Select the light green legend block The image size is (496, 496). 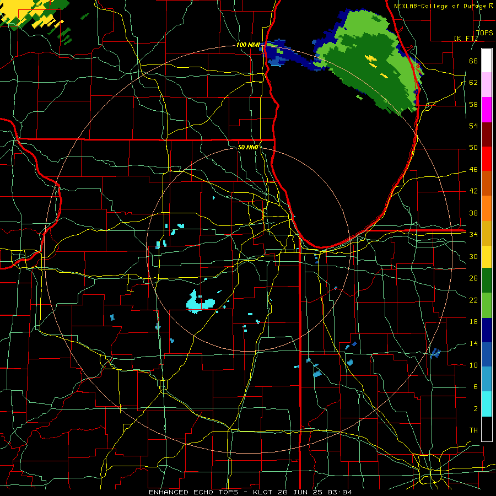click(x=487, y=305)
